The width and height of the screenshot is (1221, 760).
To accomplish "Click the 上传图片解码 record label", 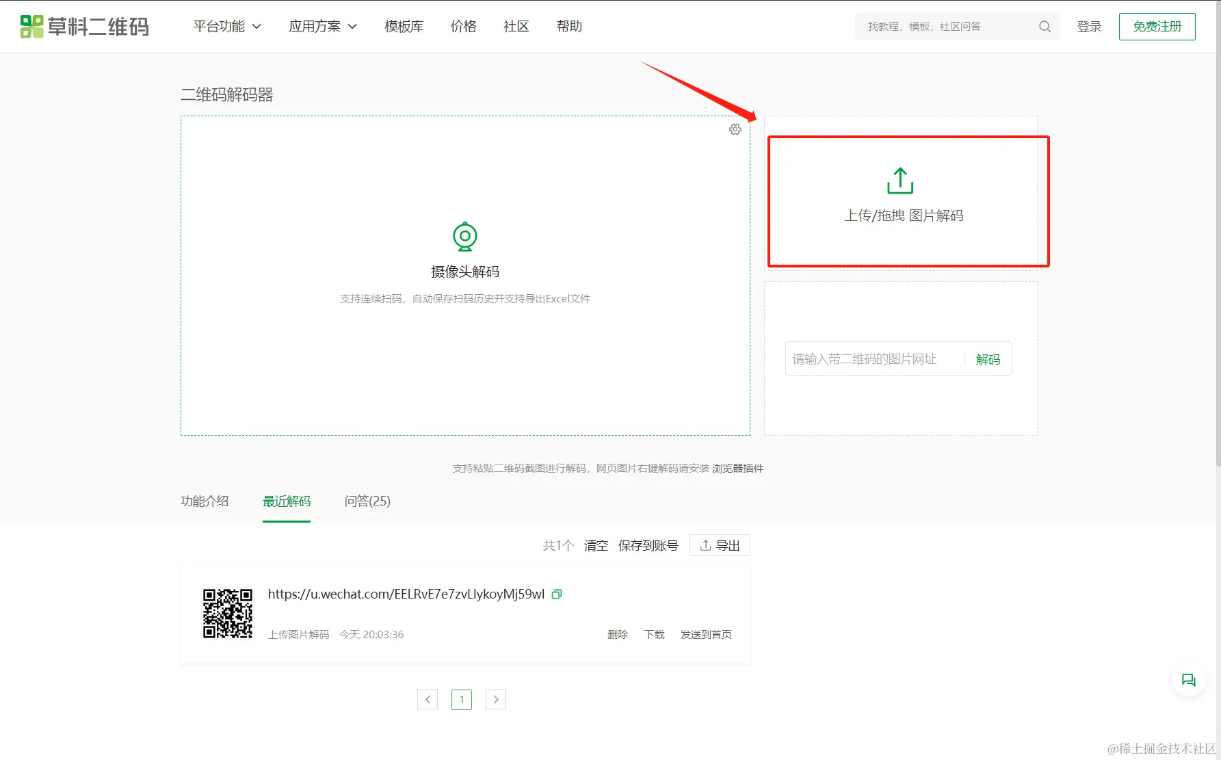I will click(298, 635).
